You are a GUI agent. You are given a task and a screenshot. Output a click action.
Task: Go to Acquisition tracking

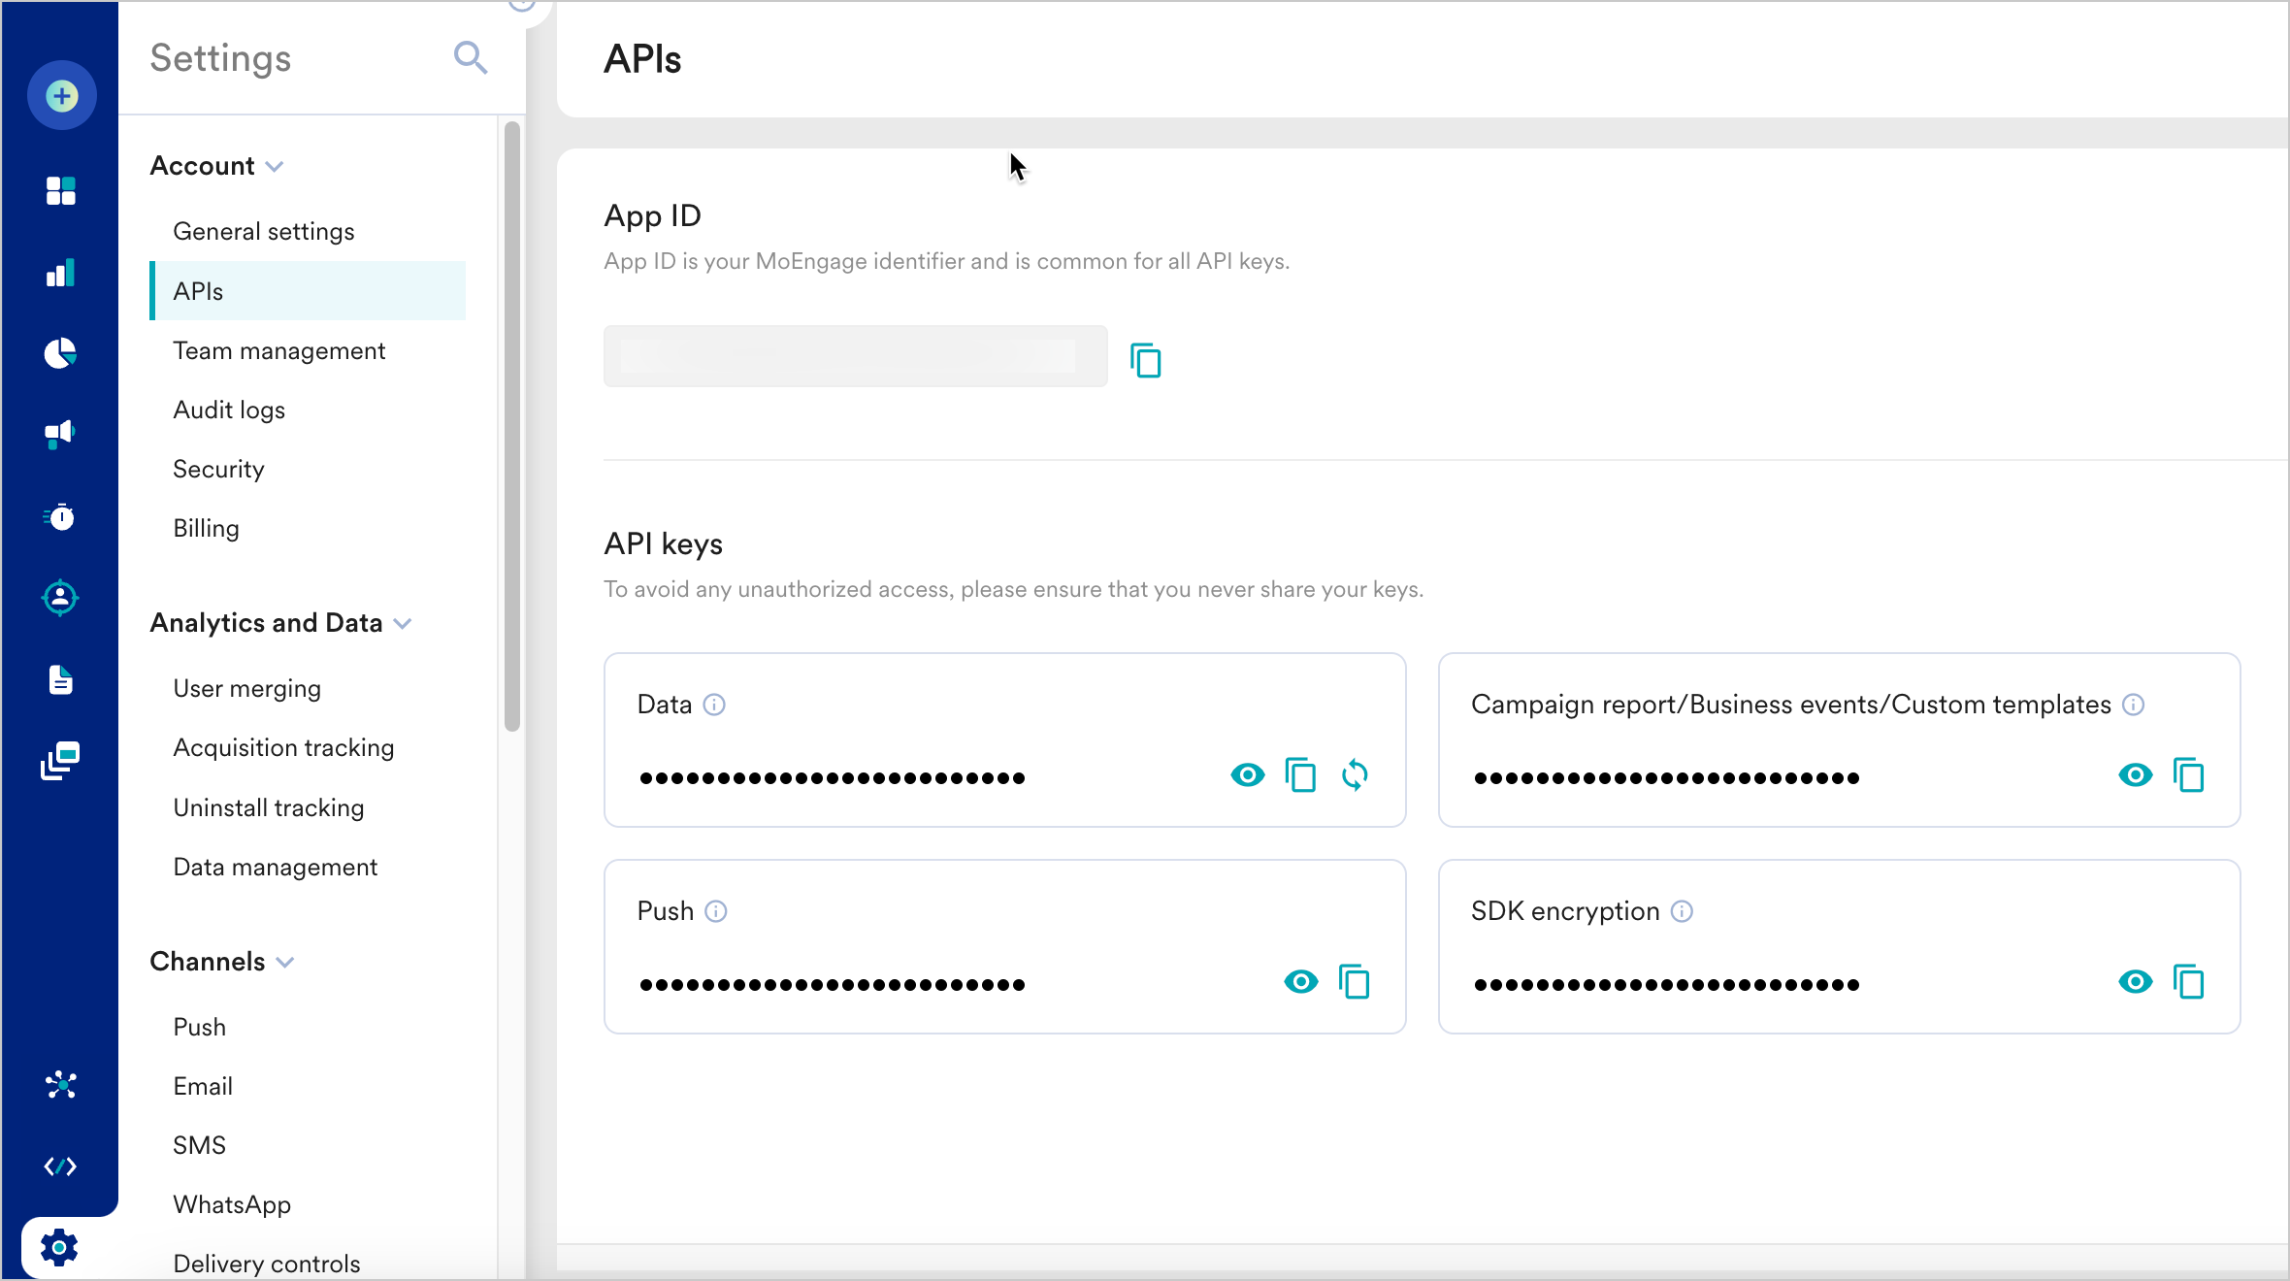tap(283, 747)
